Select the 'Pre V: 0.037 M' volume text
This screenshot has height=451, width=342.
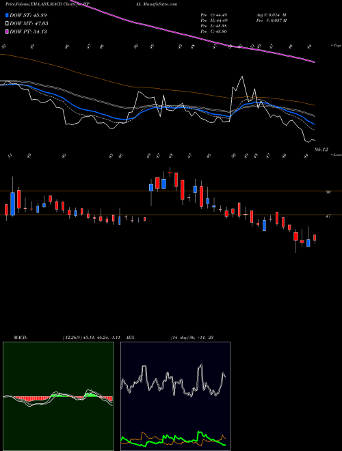tap(272, 20)
